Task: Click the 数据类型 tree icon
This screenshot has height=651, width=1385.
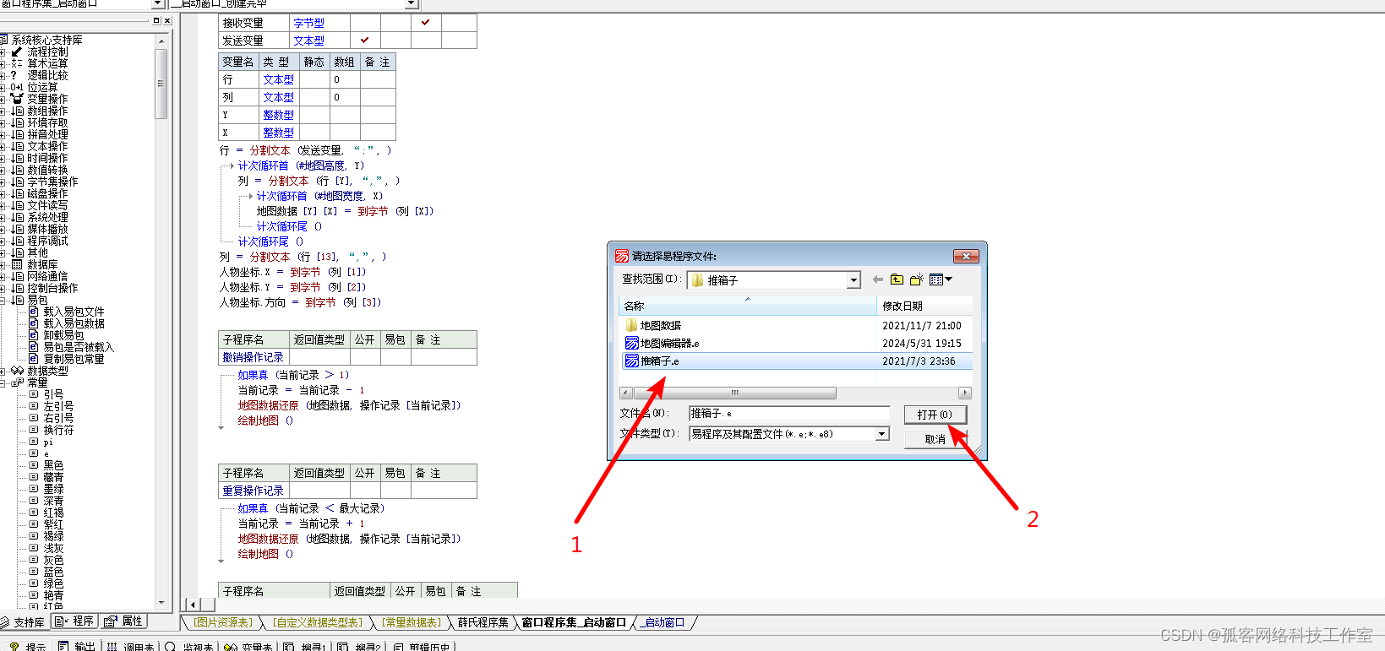Action: click(x=17, y=371)
